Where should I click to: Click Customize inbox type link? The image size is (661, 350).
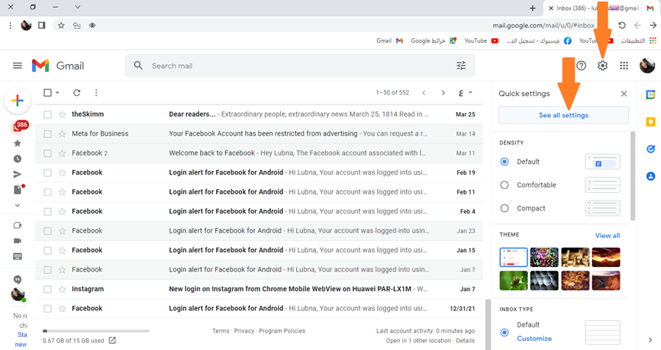(x=534, y=339)
